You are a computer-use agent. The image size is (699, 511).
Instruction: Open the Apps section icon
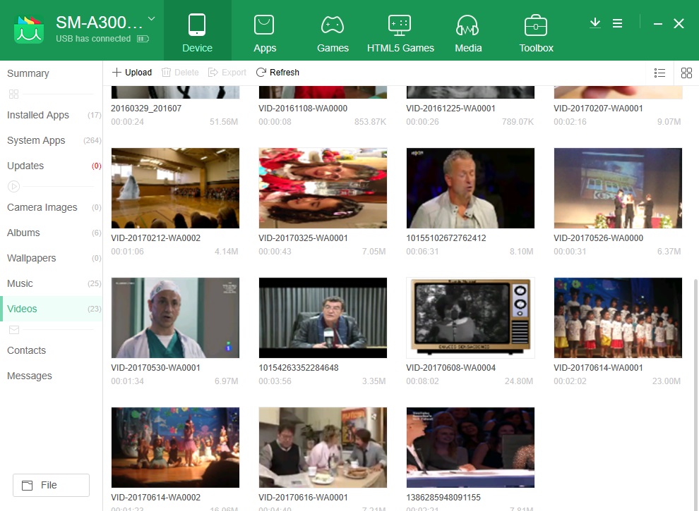point(265,26)
